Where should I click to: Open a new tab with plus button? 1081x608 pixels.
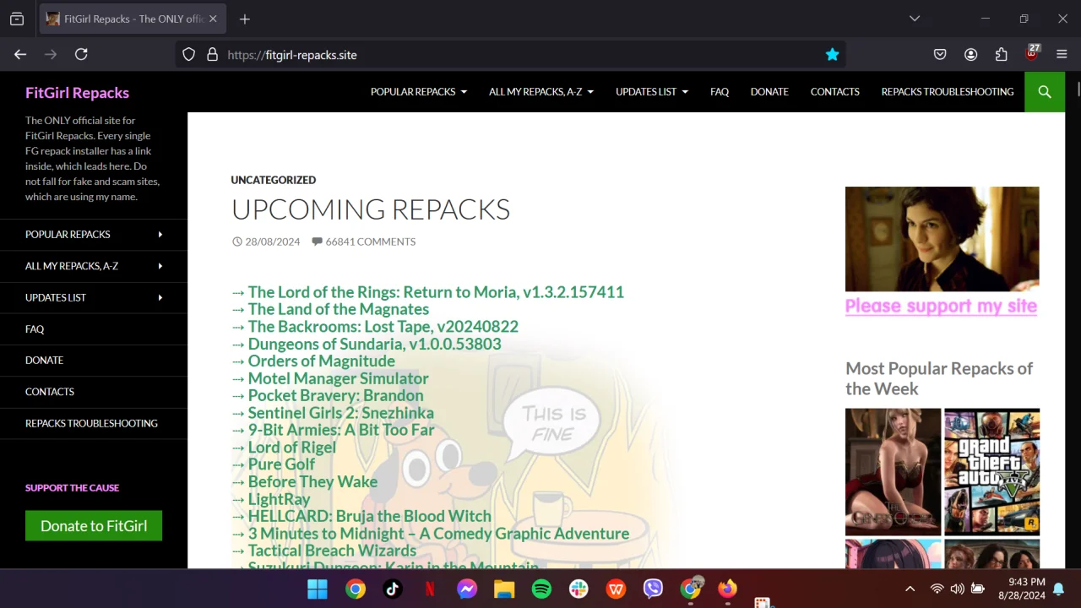point(244,19)
